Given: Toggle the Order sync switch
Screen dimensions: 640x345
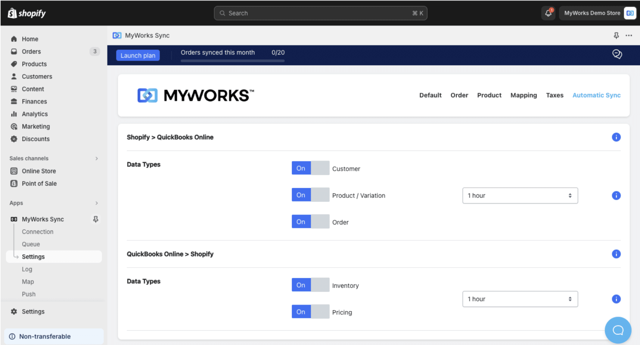Looking at the screenshot, I should click(310, 222).
